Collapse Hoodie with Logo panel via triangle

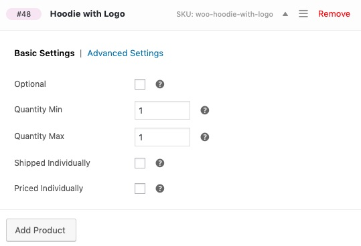[285, 14]
